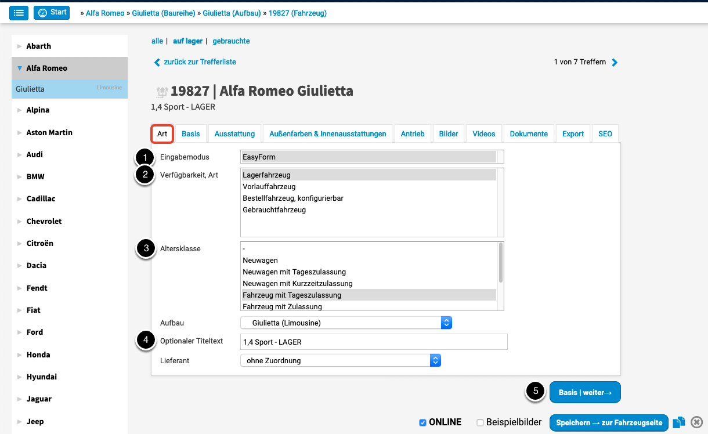Viewport: 708px width, 434px height.
Task: Click the duplicate vehicle copy icon
Action: coord(679,422)
